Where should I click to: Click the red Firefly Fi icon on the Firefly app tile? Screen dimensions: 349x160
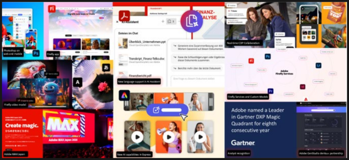click(x=52, y=9)
